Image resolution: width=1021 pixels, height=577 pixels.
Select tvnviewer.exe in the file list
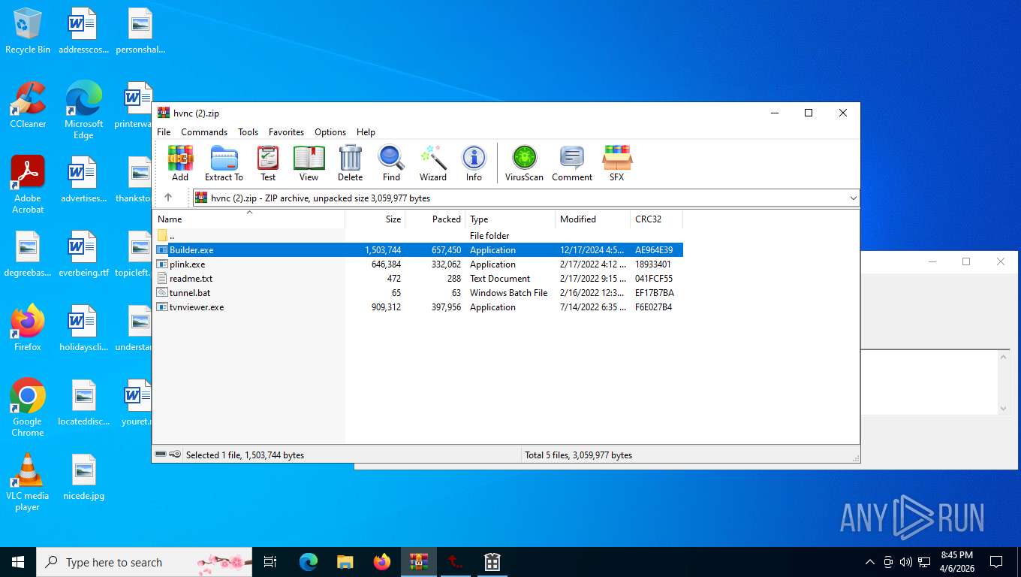[x=418, y=307]
